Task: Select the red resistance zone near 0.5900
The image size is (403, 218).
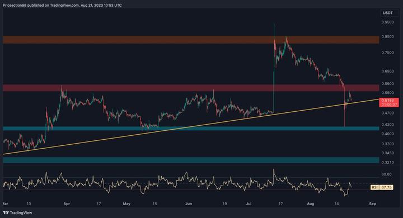Action: tap(191, 88)
